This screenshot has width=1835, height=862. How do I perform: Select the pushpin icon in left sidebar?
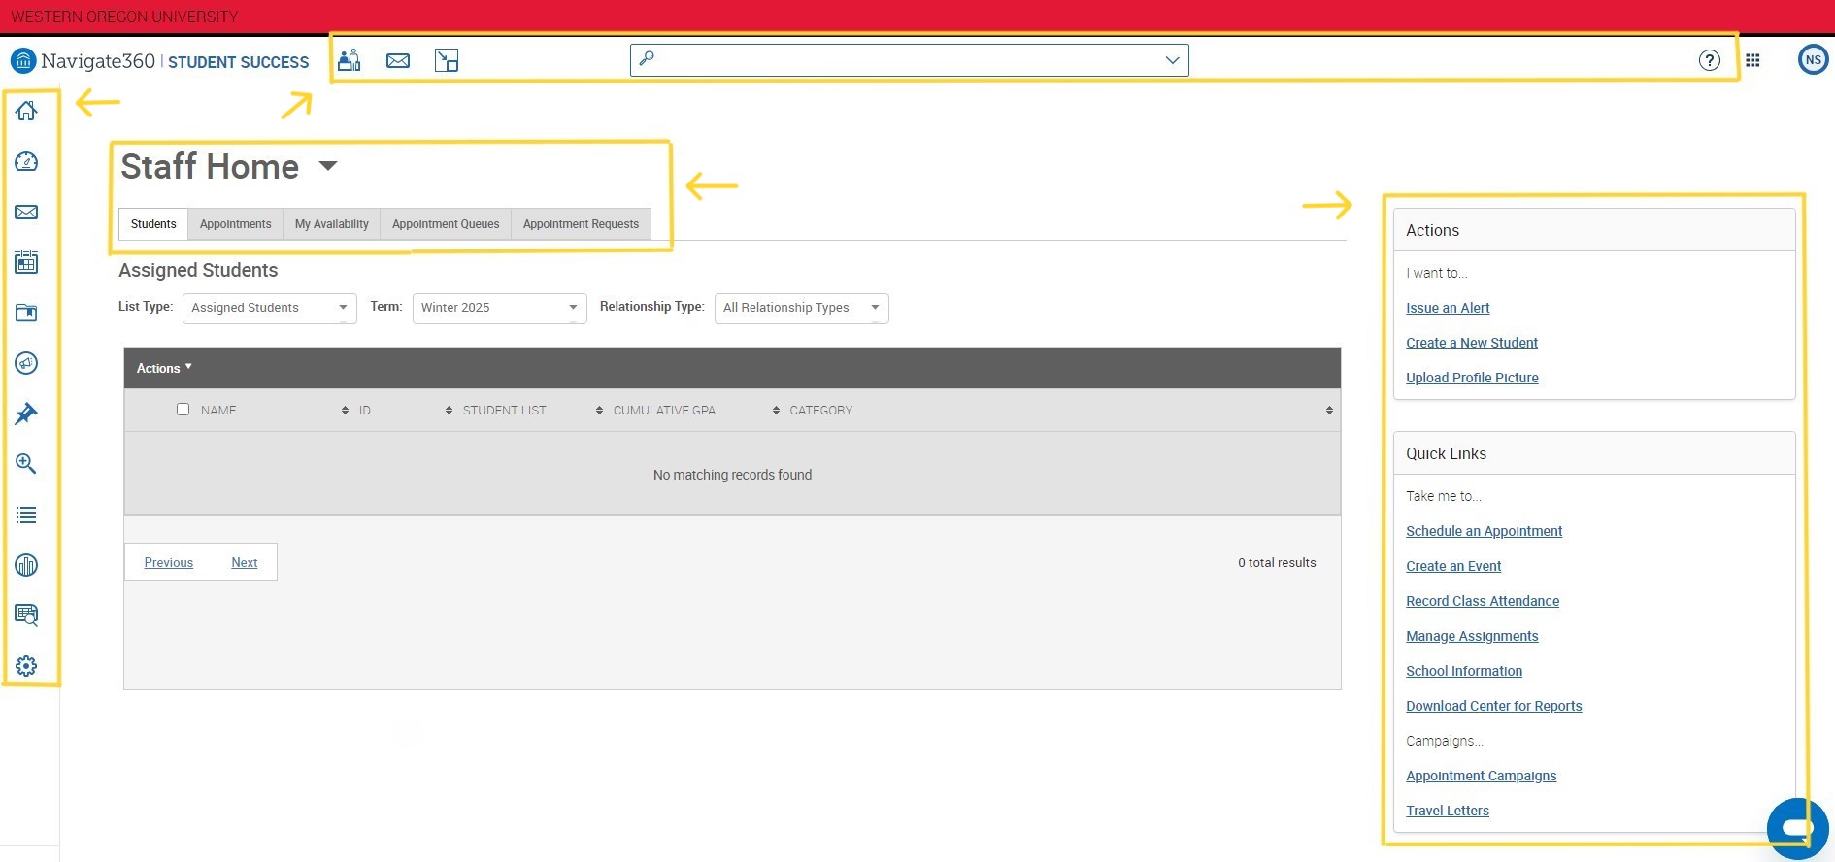point(26,414)
